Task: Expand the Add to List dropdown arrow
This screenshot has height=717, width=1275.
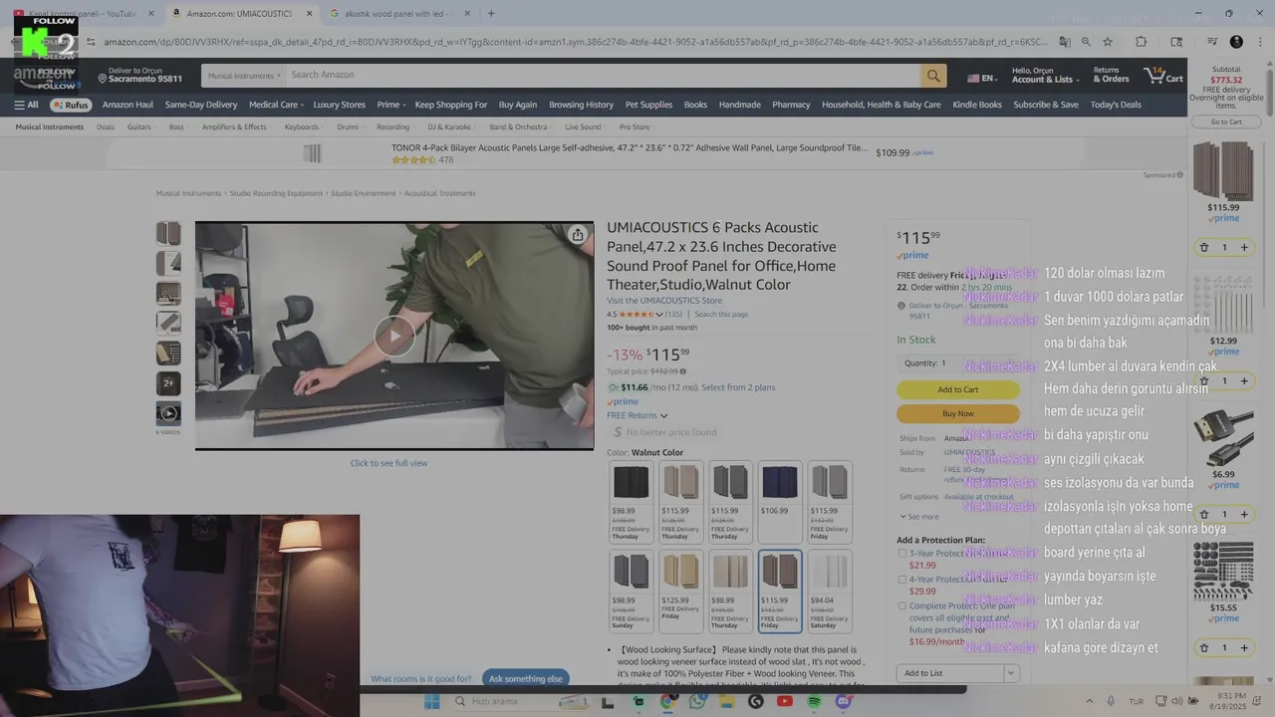Action: tap(1011, 673)
